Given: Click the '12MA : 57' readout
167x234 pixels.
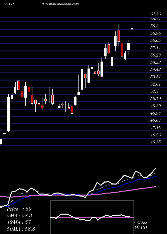Looking at the screenshot, I should [19, 222].
